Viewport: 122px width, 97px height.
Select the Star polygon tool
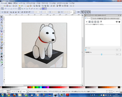(2, 37)
